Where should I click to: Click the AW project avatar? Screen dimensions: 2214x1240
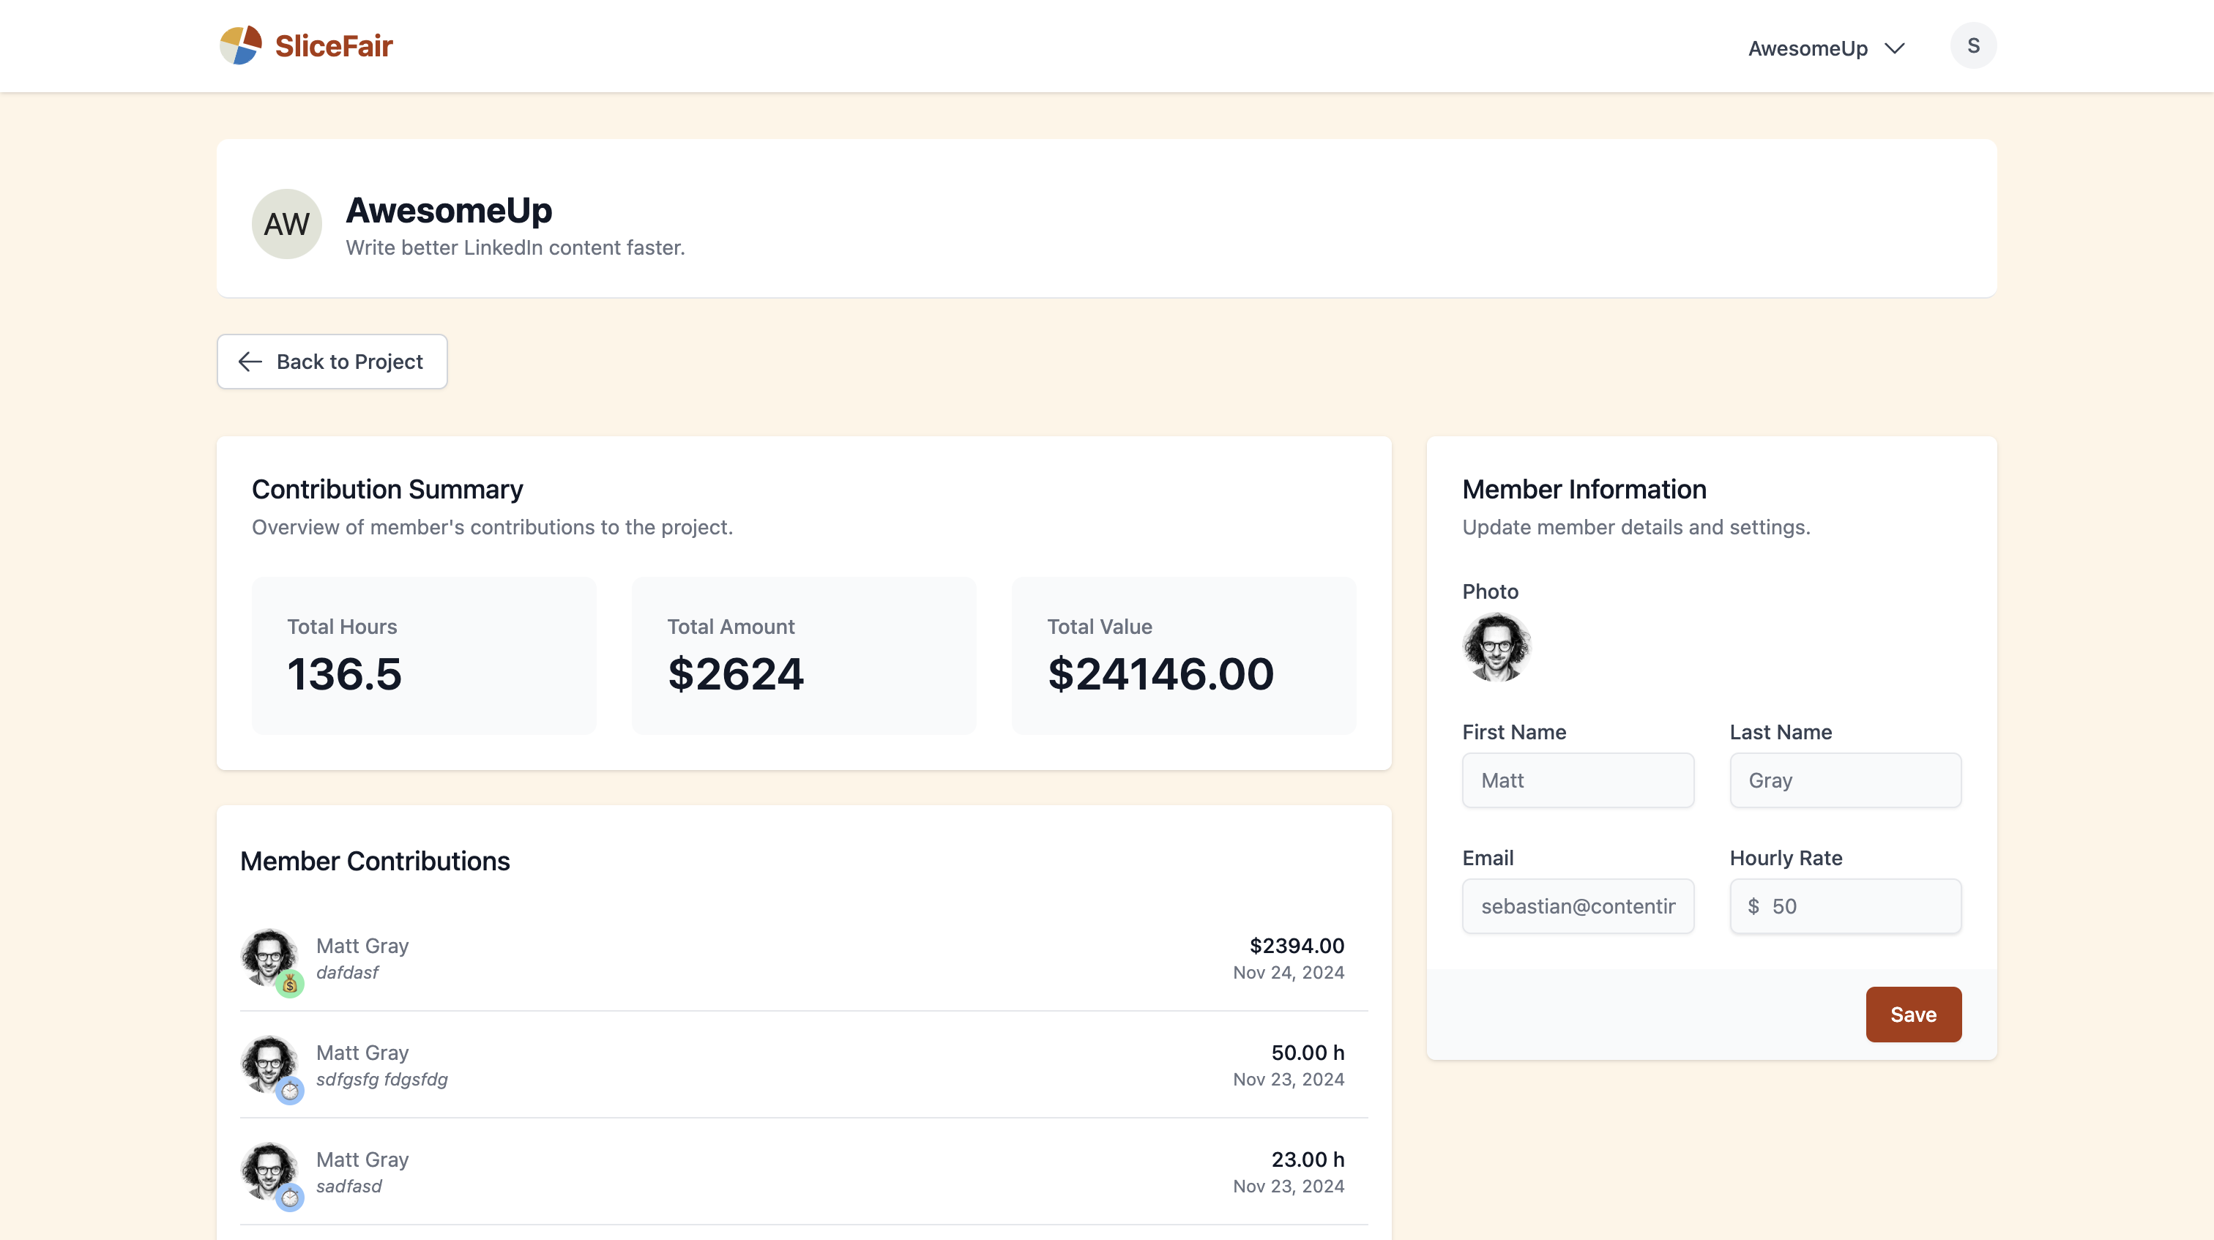coord(286,224)
